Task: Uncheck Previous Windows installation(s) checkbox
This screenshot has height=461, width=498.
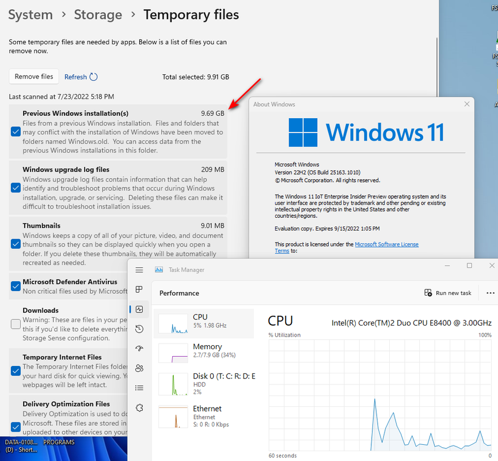Action: [x=16, y=131]
